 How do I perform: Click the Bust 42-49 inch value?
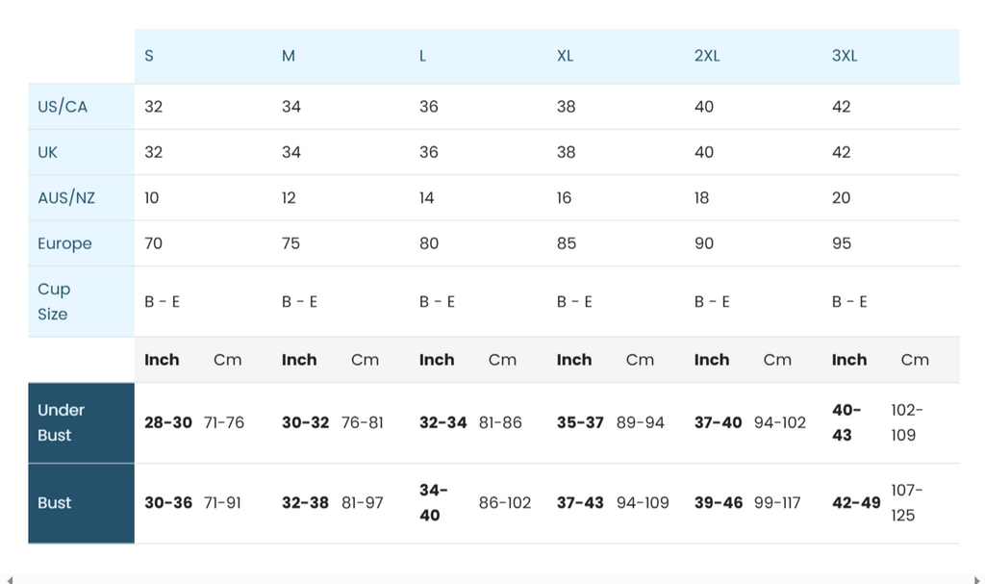[x=856, y=502]
